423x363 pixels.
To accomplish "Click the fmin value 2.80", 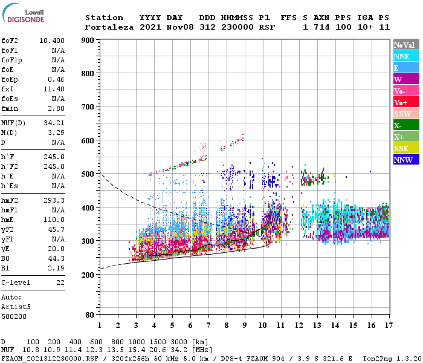I will (x=56, y=108).
